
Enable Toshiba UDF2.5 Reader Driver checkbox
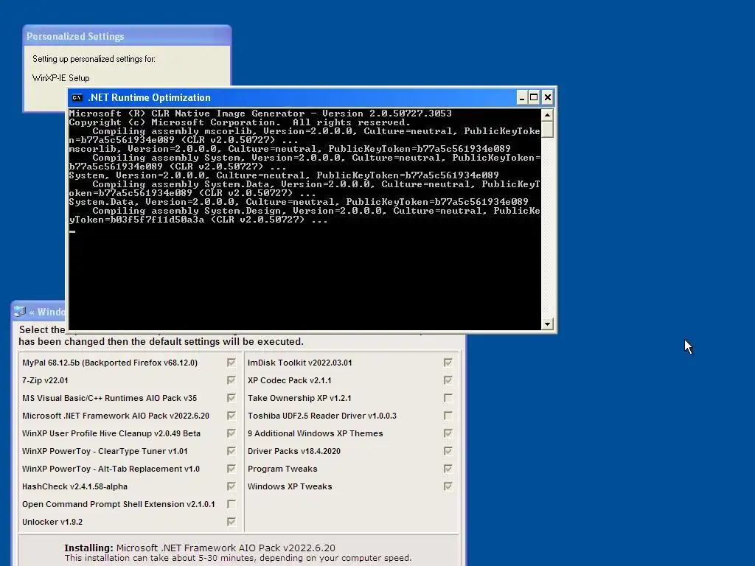point(448,416)
